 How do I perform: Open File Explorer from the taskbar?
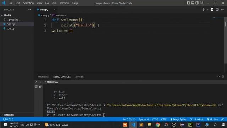(x=149, y=125)
